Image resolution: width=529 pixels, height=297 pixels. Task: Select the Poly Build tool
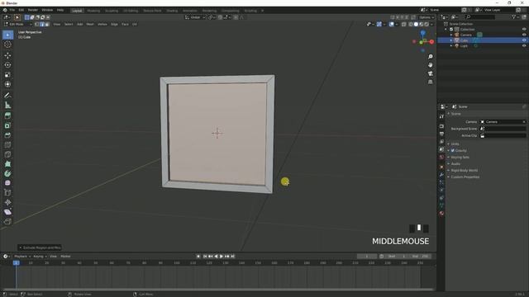tap(7, 164)
